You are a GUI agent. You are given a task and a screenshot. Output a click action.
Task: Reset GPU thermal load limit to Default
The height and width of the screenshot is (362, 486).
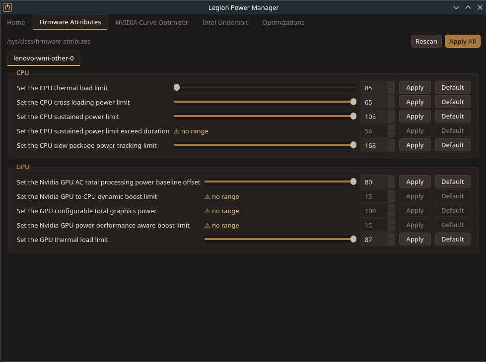453,240
